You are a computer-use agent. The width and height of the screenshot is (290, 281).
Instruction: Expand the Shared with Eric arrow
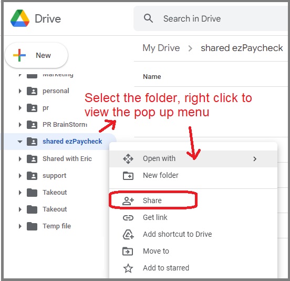(x=20, y=159)
